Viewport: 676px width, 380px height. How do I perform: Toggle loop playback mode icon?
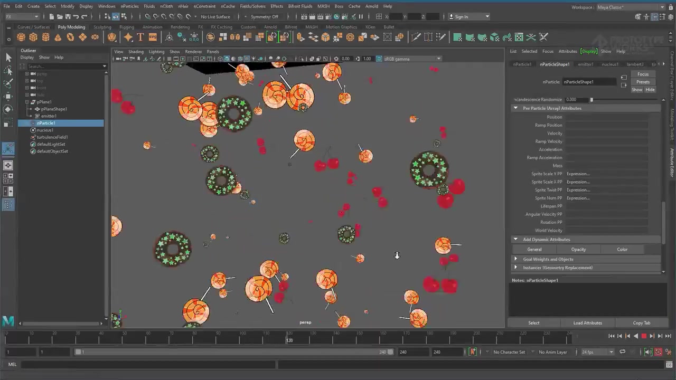(x=622, y=352)
